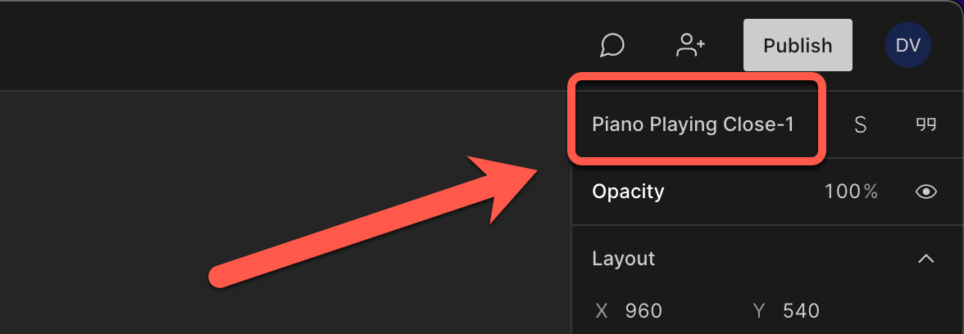Click the Layout section header
This screenshot has height=334, width=964.
623,259
